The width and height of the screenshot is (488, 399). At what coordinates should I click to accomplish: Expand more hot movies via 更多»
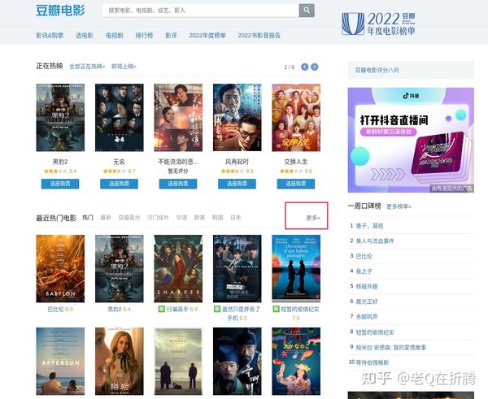(313, 218)
